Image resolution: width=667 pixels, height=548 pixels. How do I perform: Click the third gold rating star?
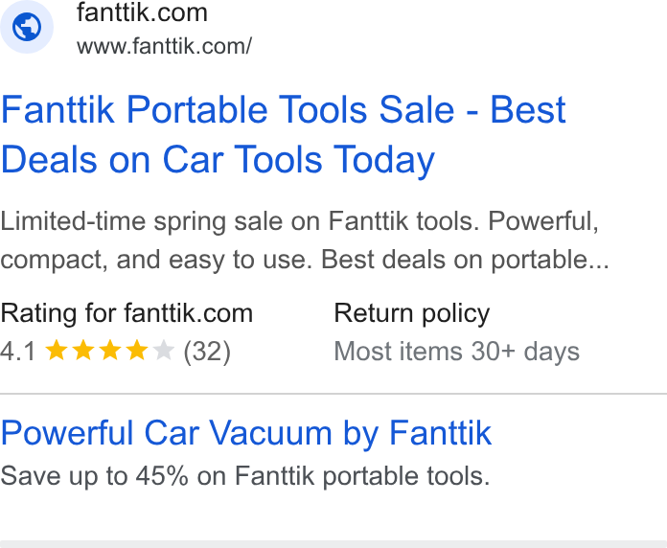click(110, 351)
